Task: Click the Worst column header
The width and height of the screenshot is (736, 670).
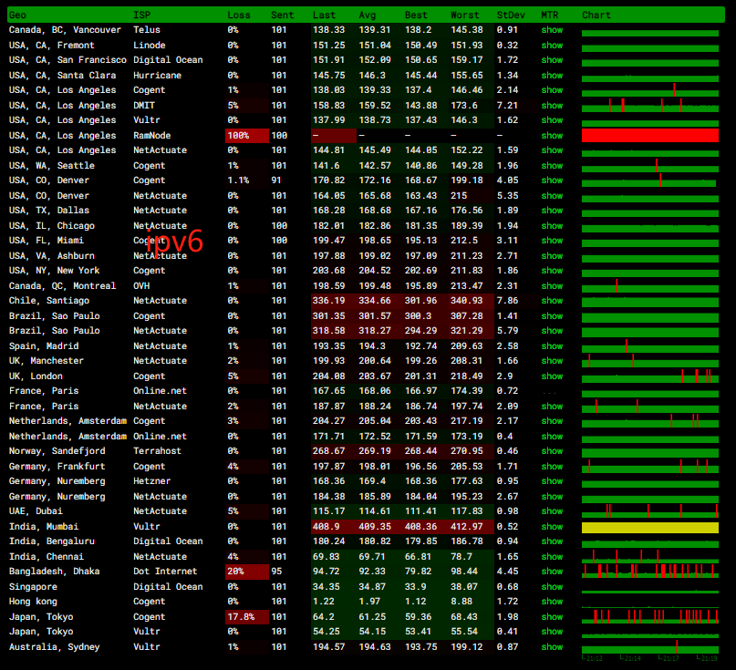Action: click(x=465, y=15)
